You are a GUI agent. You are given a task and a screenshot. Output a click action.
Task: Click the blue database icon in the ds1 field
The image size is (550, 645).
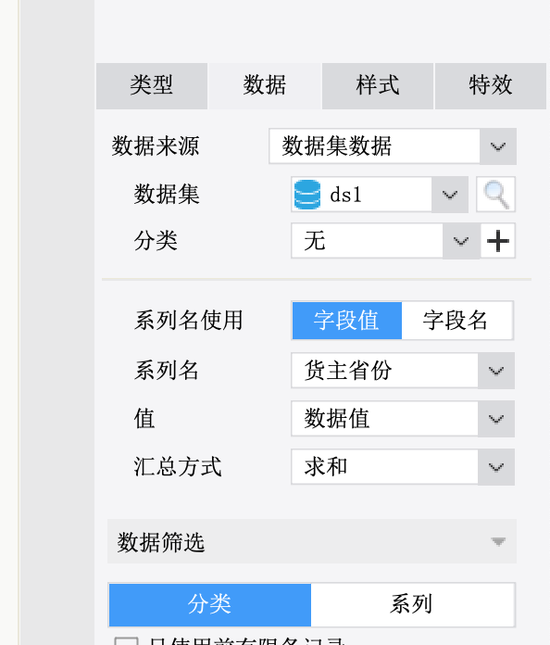[x=307, y=195]
